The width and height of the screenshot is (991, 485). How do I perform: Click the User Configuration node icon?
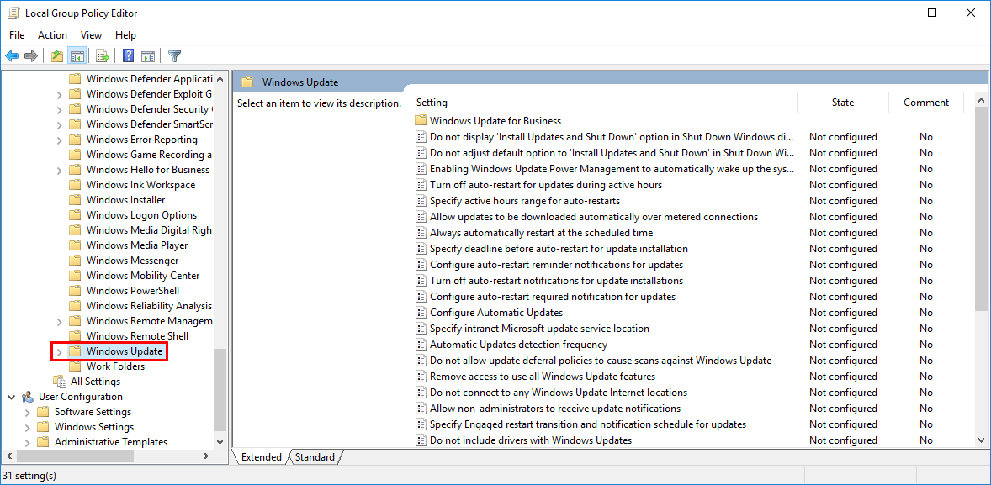coord(28,397)
